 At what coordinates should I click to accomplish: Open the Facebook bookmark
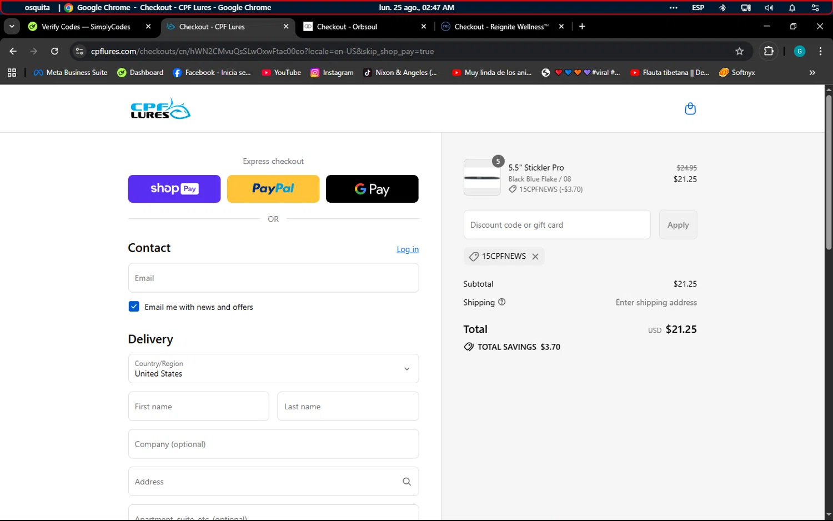point(212,73)
